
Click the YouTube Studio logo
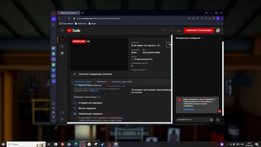point(73,31)
